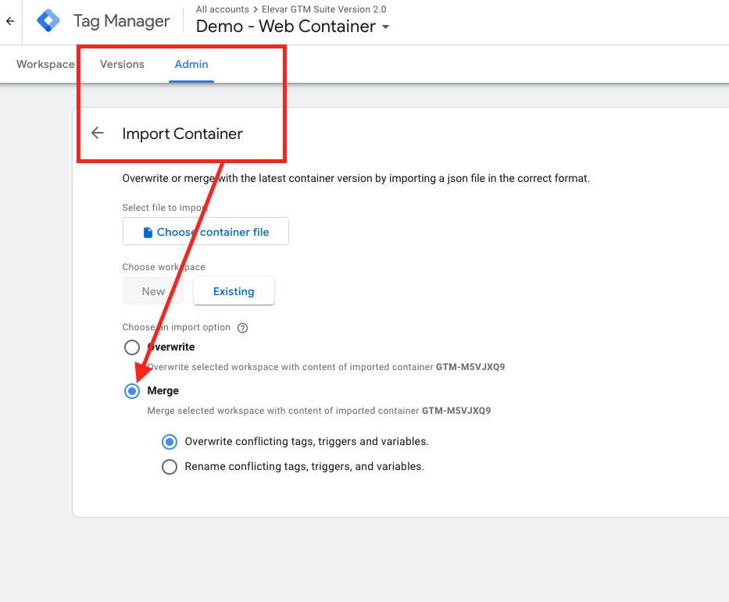
Task: Choose the New workspace button
Action: 153,291
